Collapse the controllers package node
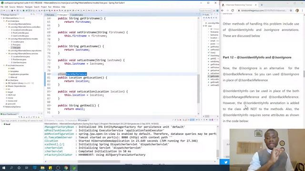Viewport: 305px width, 171px height. click(7, 27)
